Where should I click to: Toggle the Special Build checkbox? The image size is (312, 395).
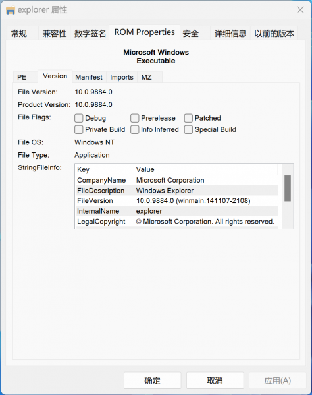pos(188,129)
